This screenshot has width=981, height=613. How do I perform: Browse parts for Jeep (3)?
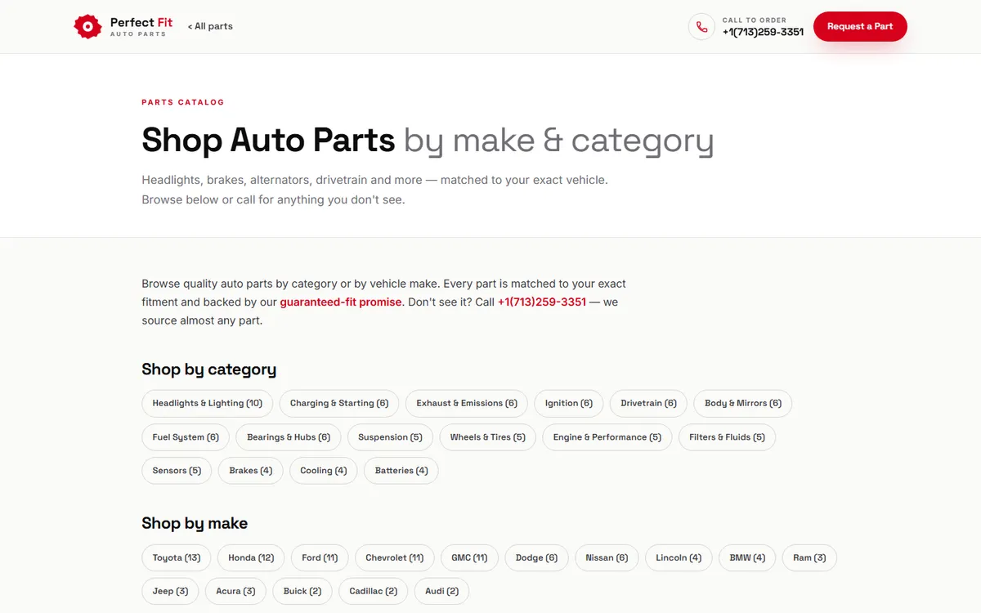(x=170, y=591)
